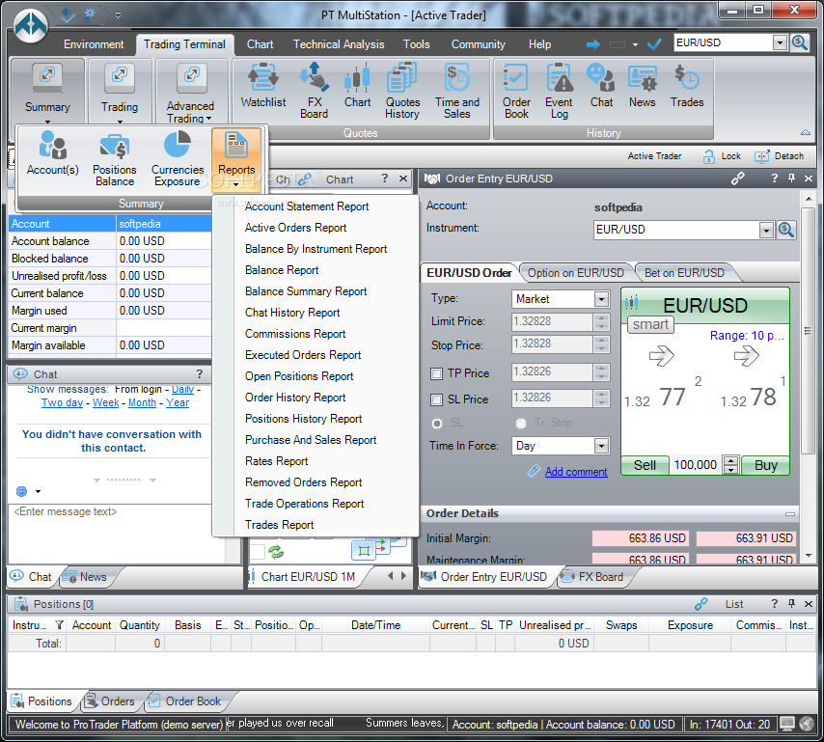Image resolution: width=824 pixels, height=742 pixels.
Task: Expand the Trading ribbon dropdown
Action: click(120, 122)
